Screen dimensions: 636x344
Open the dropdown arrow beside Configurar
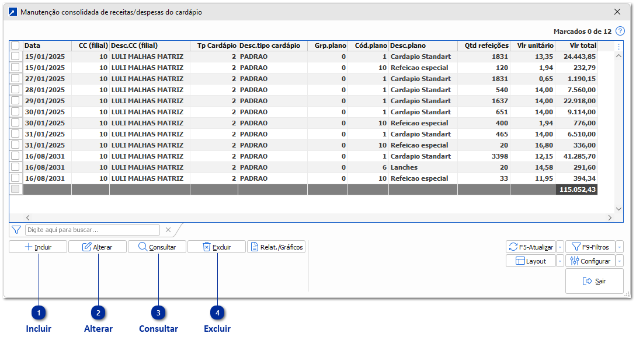(x=620, y=261)
